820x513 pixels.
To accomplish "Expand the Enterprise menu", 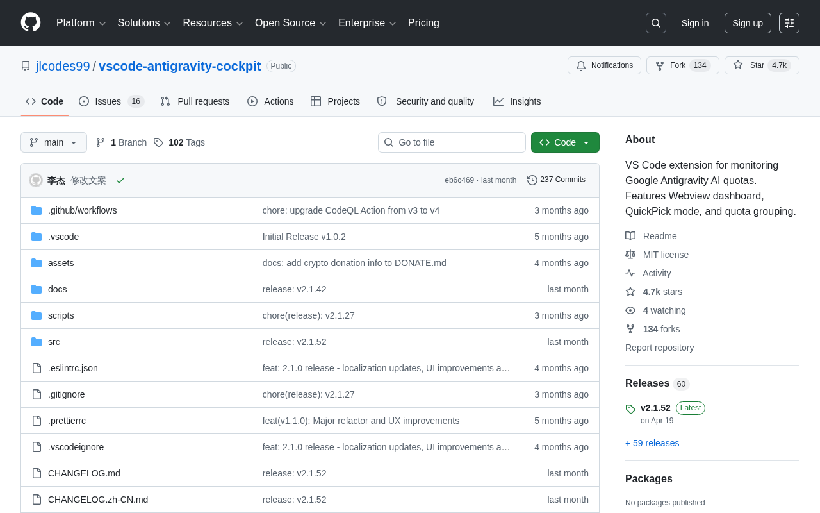I will (368, 23).
